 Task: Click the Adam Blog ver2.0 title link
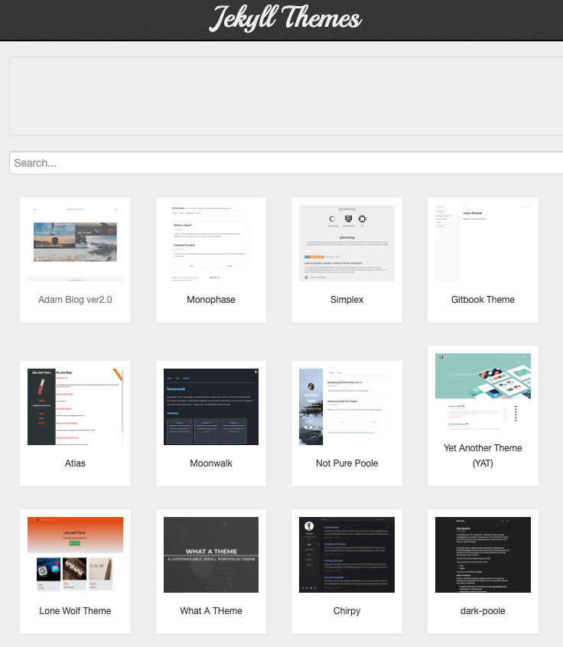point(75,300)
